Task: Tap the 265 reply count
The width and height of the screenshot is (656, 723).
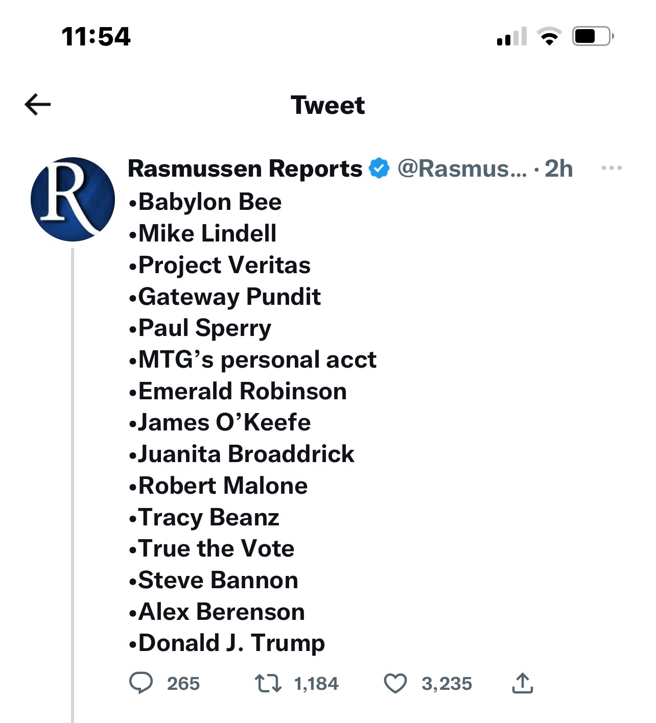Action: 183,684
